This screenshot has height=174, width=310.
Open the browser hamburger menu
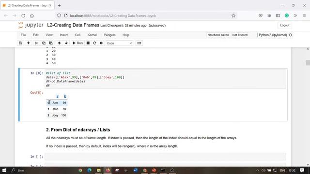pyautogui.click(x=304, y=15)
